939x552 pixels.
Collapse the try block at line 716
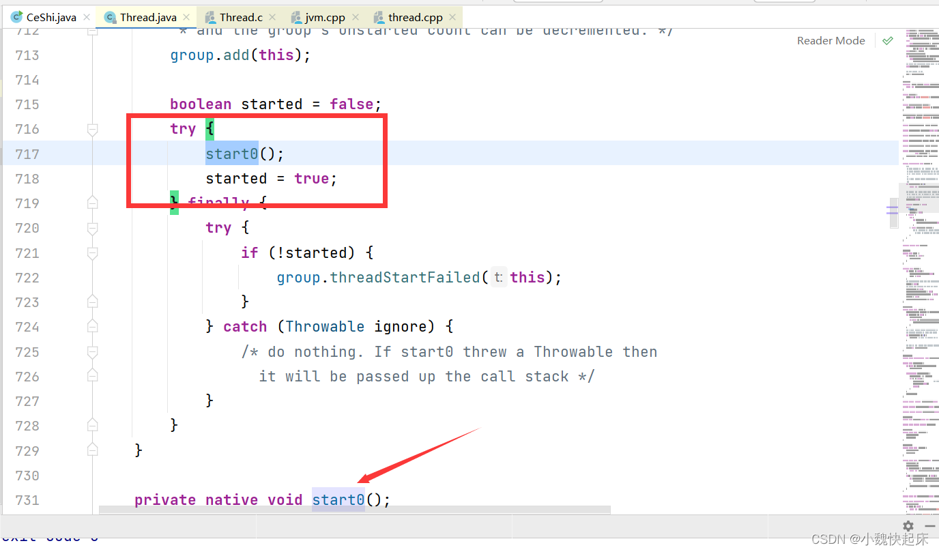tap(93, 129)
